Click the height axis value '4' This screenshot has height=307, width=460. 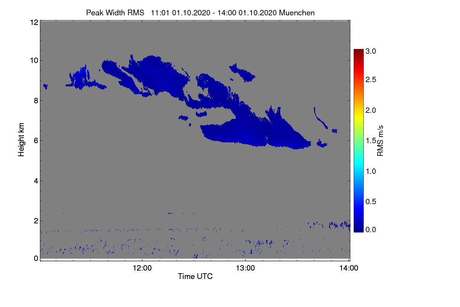pyautogui.click(x=36, y=181)
